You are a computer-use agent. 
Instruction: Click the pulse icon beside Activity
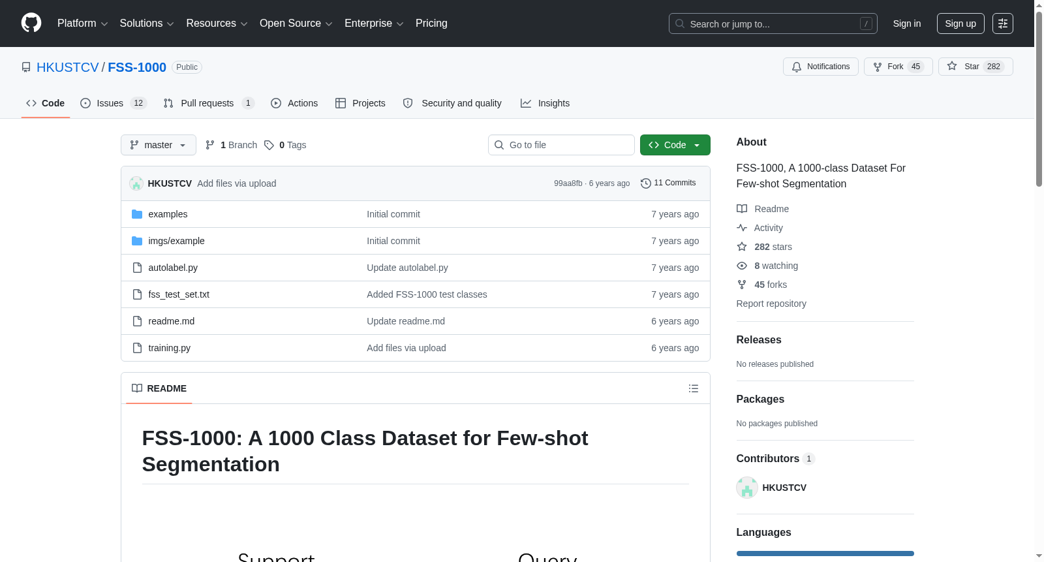(x=742, y=228)
